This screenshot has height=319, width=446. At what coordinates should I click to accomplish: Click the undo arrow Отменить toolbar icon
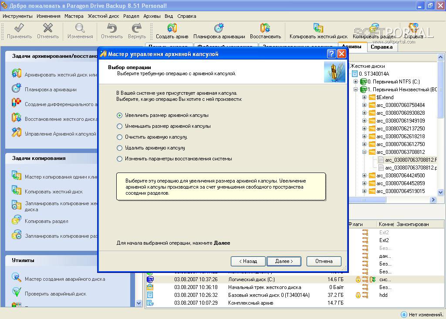tap(112, 28)
